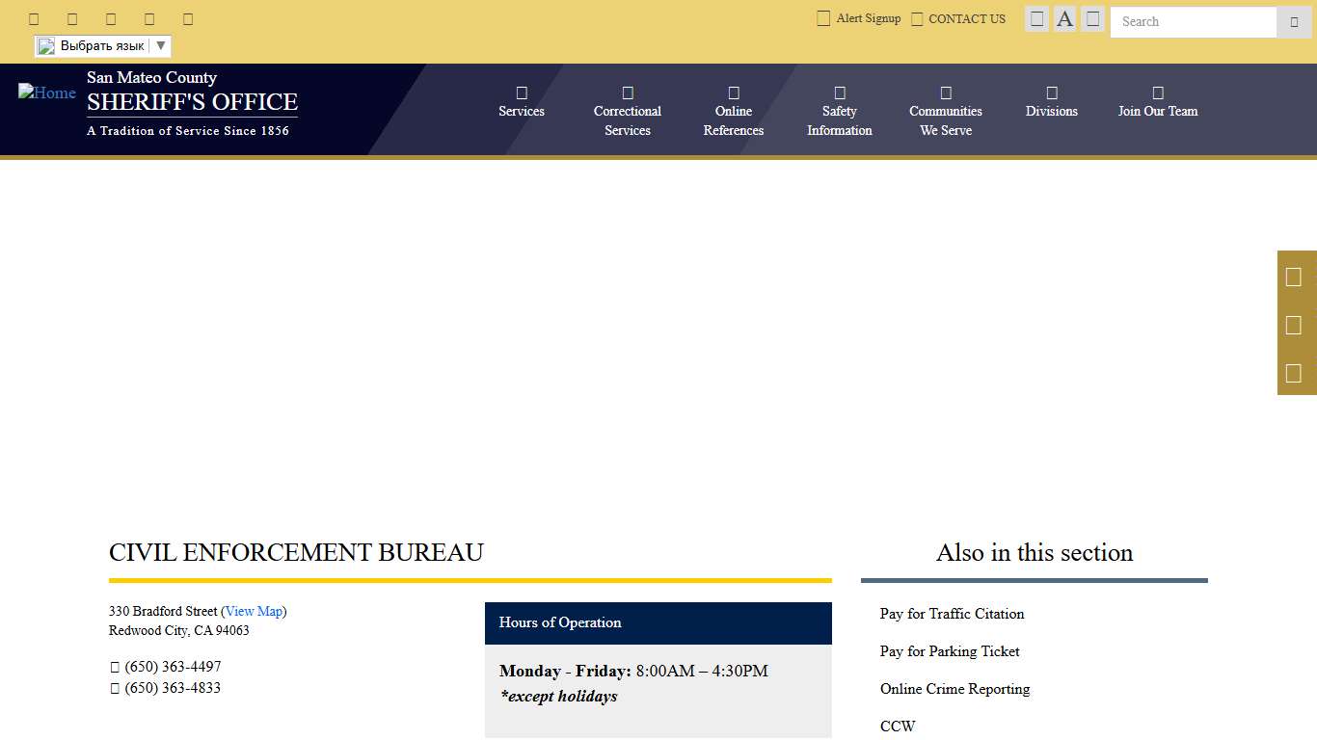Click the search magnifier icon
The width and height of the screenshot is (1317, 740).
[1294, 22]
